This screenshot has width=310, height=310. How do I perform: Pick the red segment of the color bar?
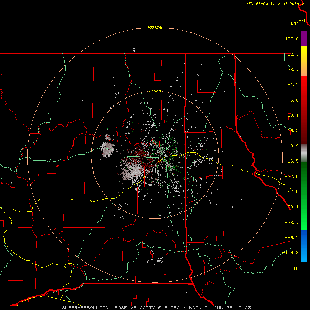(x=304, y=110)
